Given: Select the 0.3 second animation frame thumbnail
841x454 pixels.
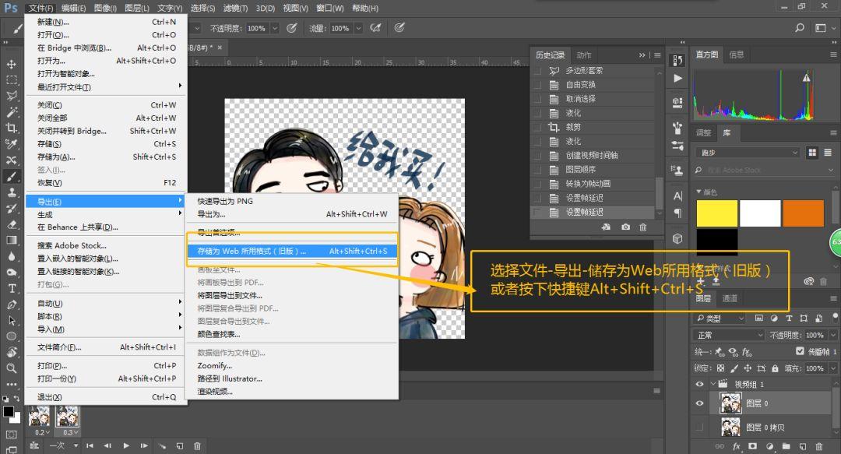Looking at the screenshot, I should click(68, 417).
